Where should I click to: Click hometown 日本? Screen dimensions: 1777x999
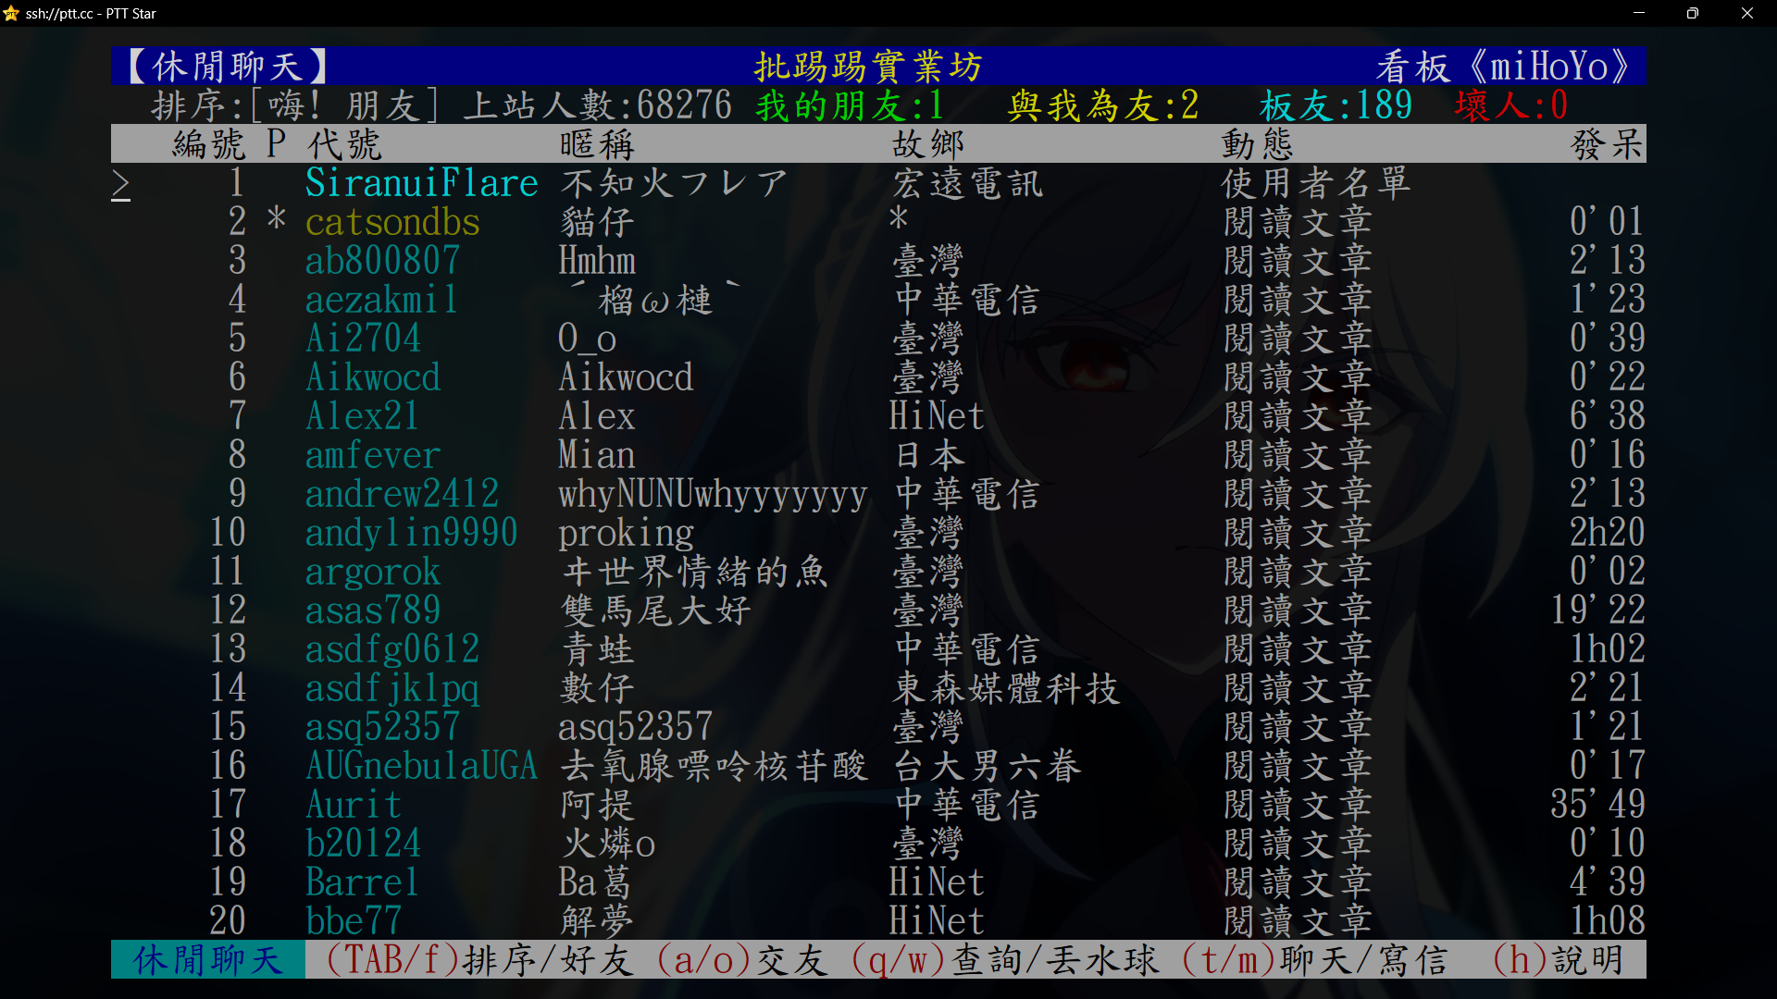point(929,455)
